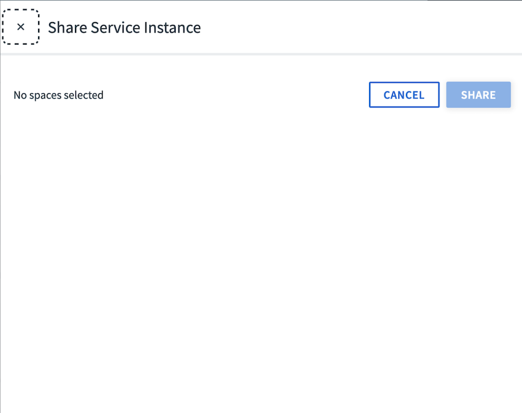
Task: Confirm sharing with the blue SHARE button
Action: pos(478,95)
